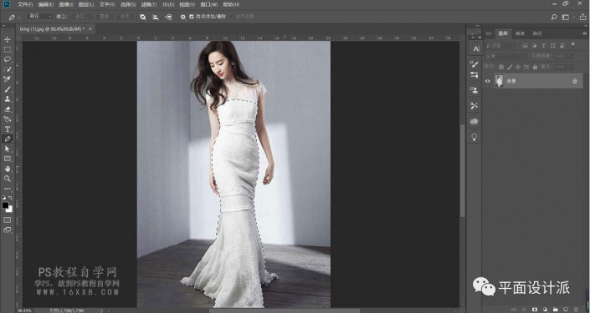
Task: Expand the Pen tool preset picker arrow
Action: (19, 18)
